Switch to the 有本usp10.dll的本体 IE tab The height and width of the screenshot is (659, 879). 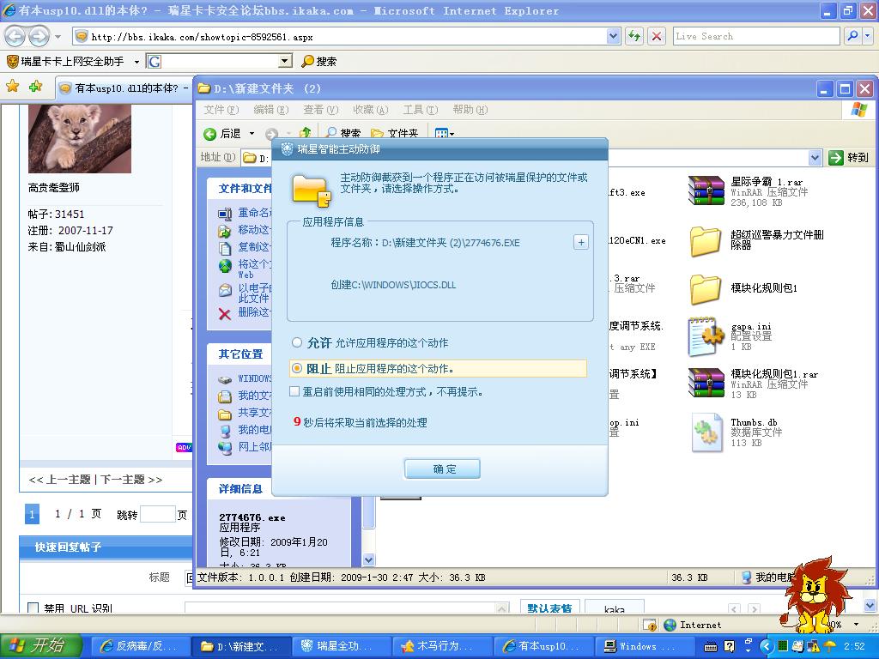coord(124,88)
